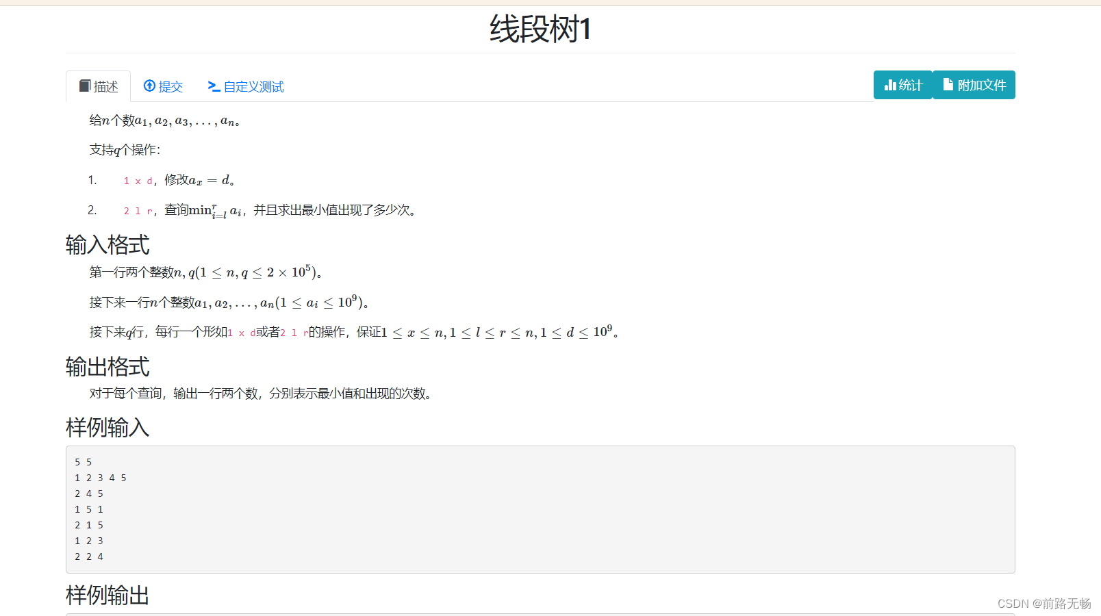
Task: Switch to the 提交 submit tab
Action: click(163, 86)
